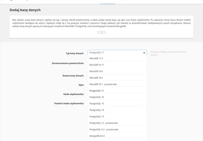Select MongoDB 4.0.3 option
203x141 pixels.
(x=117, y=136)
